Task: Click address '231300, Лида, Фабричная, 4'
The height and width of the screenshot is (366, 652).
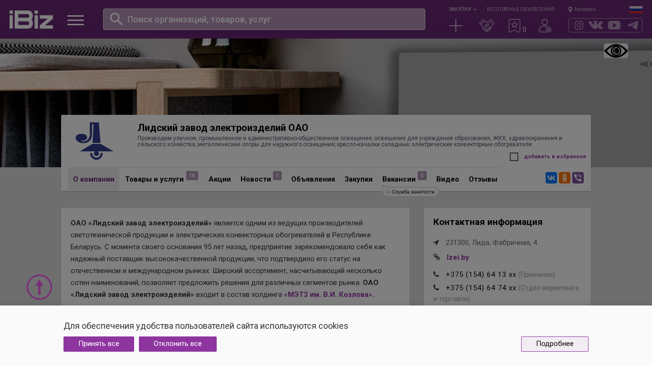Action: 492,243
